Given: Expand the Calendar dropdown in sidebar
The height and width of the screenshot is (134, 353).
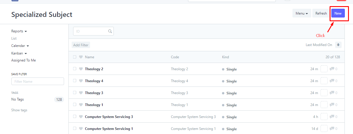Looking at the screenshot, I should coord(20,46).
